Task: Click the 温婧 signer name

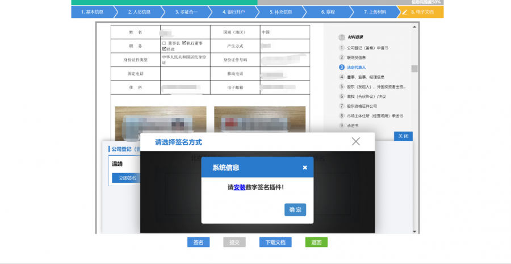Action: [x=118, y=164]
